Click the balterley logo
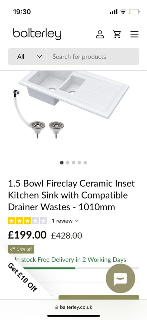Screen dimensions: 147x320 (37, 34)
